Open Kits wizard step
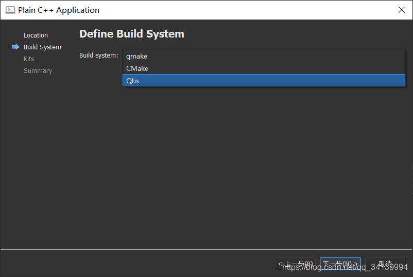The image size is (413, 277). pos(29,59)
